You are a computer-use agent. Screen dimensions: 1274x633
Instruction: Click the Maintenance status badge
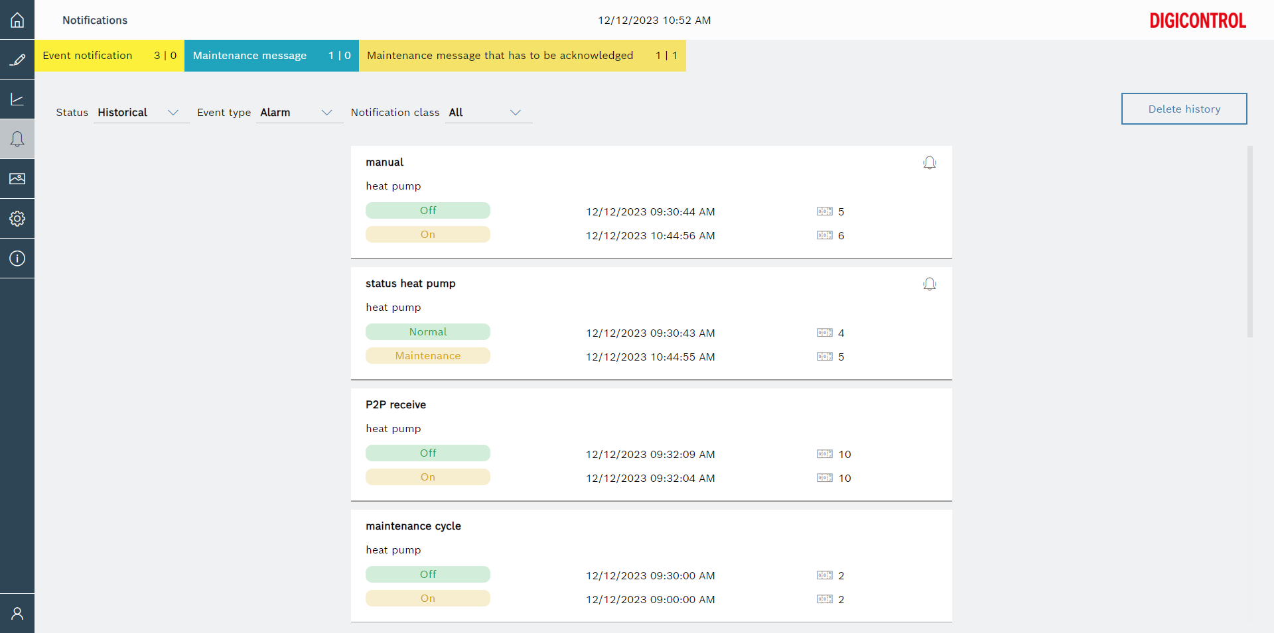pos(428,356)
